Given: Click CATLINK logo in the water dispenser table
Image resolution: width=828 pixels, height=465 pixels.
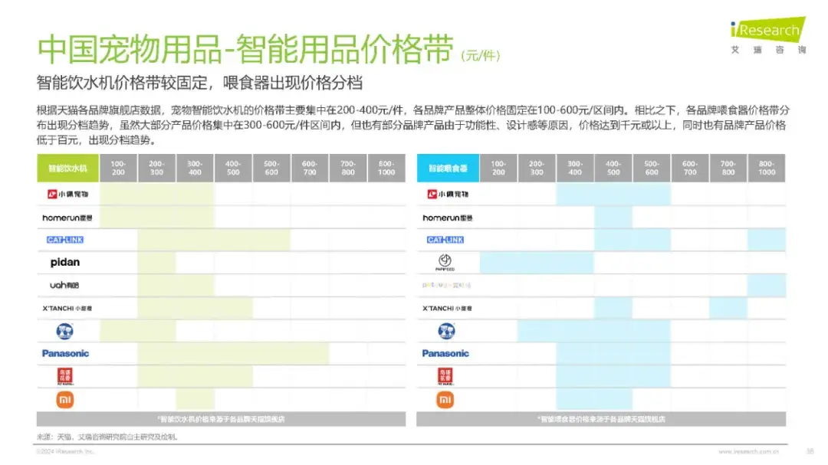Looking at the screenshot, I should (x=65, y=240).
